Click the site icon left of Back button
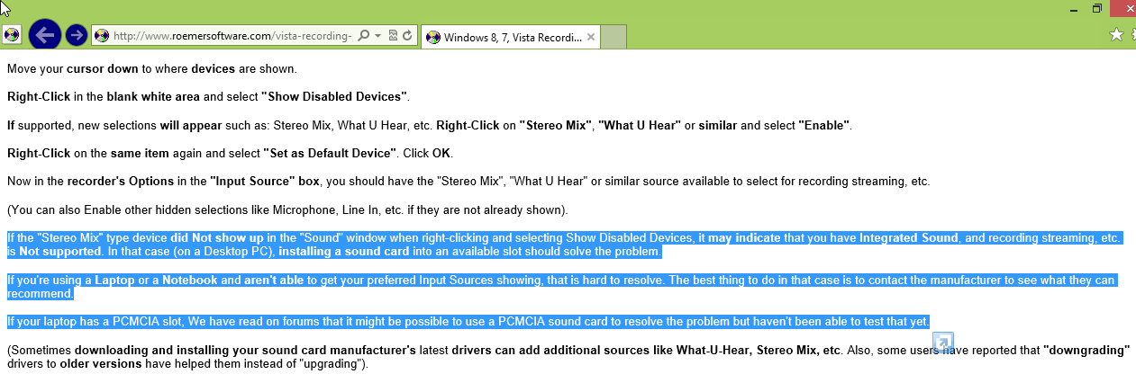This screenshot has height=383, width=1136. 12,36
